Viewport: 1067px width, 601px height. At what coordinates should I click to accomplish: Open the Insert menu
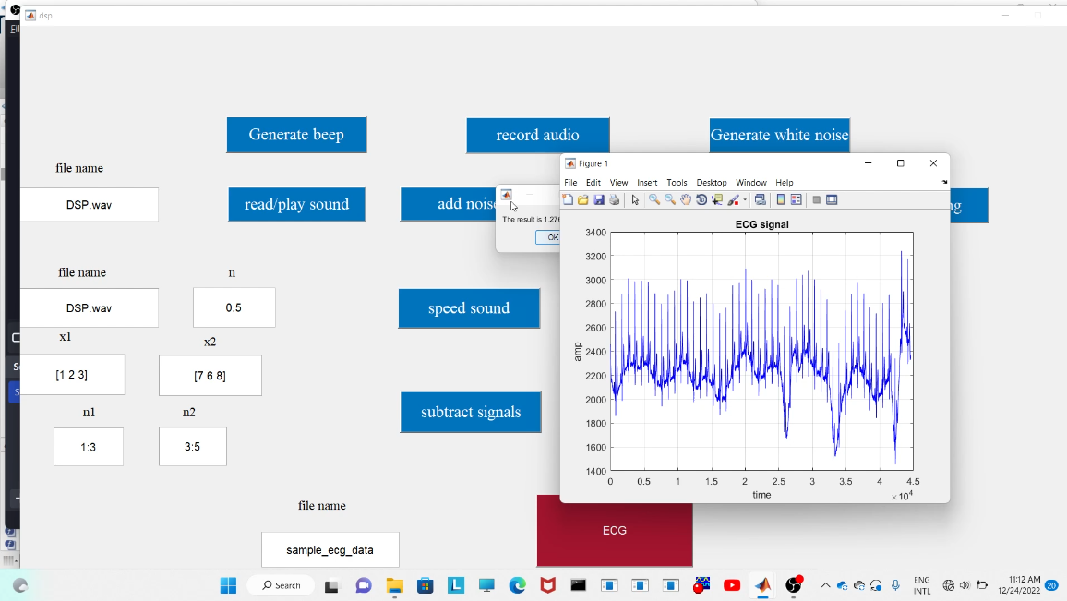coord(646,182)
